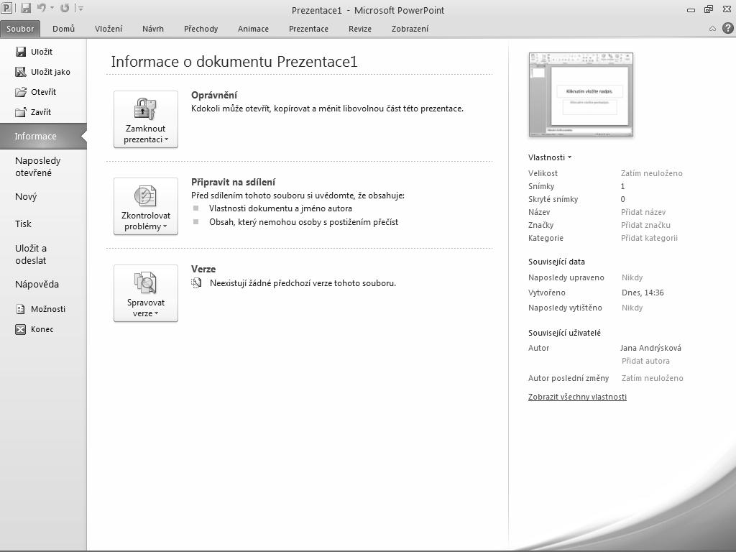Click the Help question mark icon
Screen dimensions: 736x552
727,29
